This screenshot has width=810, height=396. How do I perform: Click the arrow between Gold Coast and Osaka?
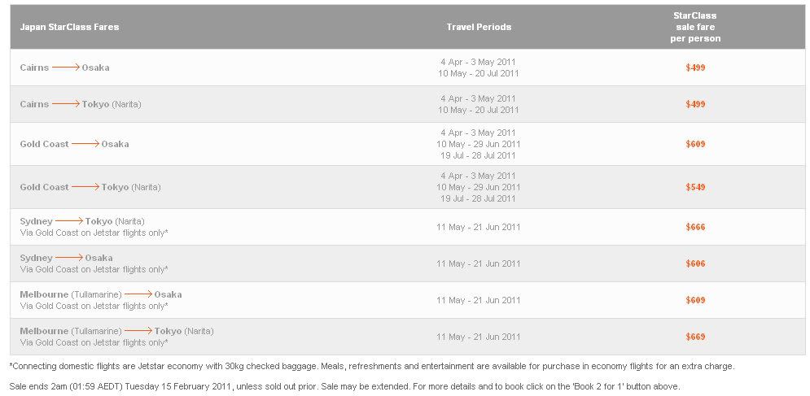[x=85, y=144]
